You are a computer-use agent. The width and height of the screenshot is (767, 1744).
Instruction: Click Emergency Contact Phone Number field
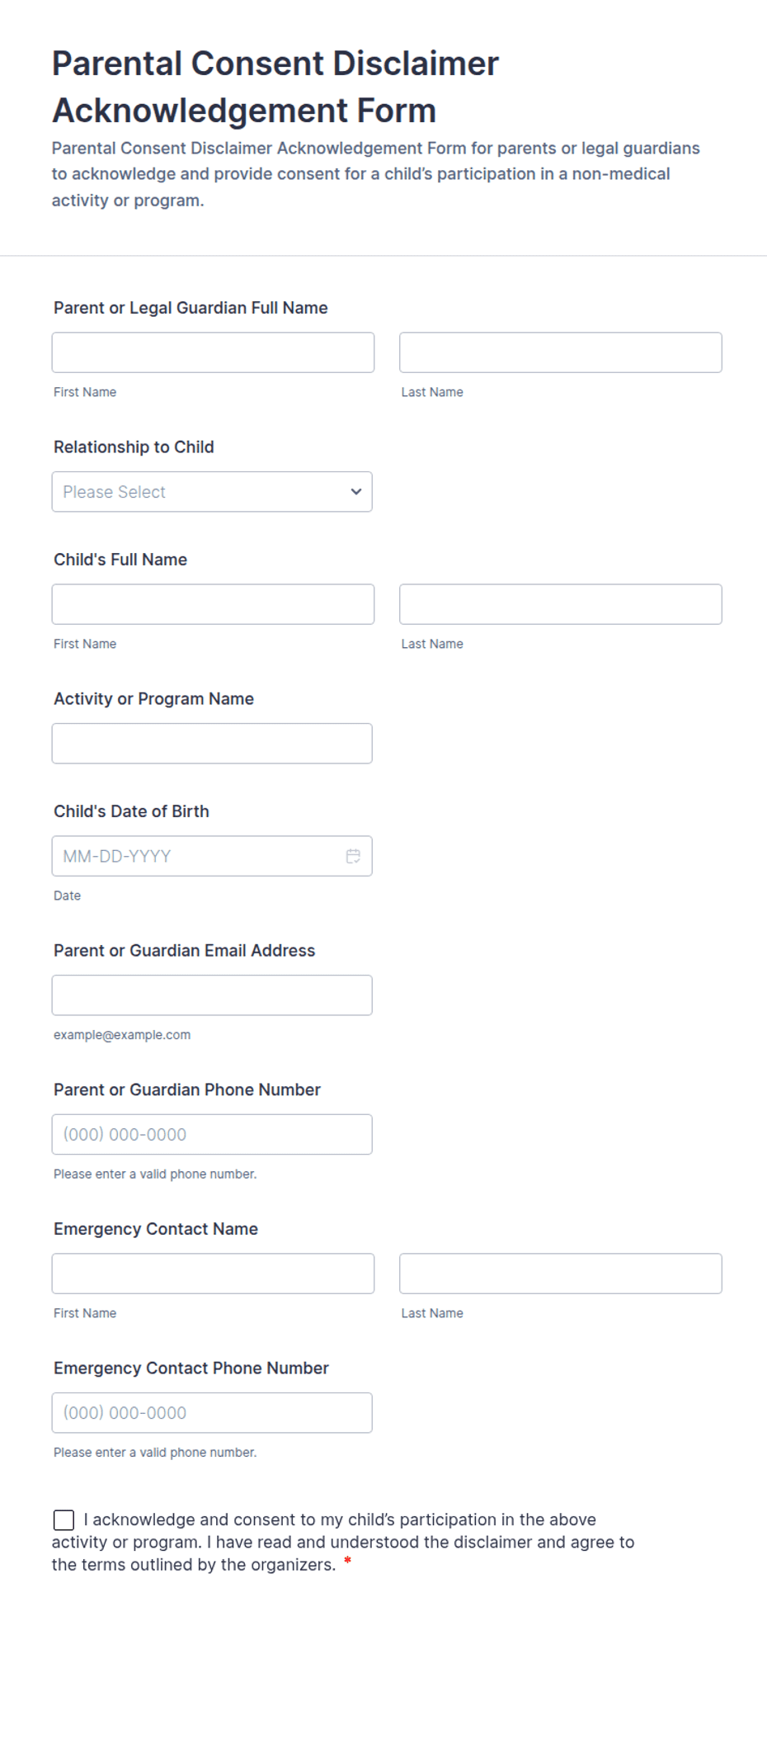tap(212, 1413)
